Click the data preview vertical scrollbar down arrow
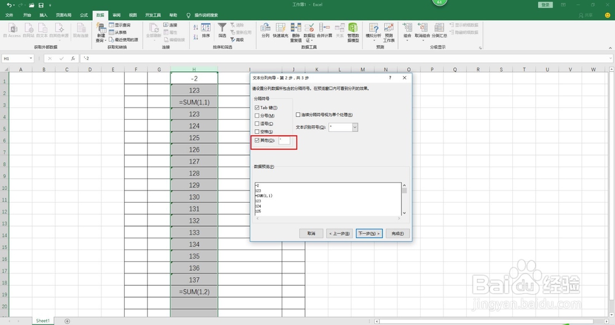The width and height of the screenshot is (615, 325). (x=405, y=213)
